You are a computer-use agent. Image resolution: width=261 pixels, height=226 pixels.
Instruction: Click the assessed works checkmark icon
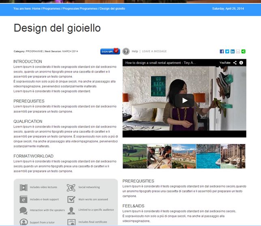pyautogui.click(x=71, y=199)
